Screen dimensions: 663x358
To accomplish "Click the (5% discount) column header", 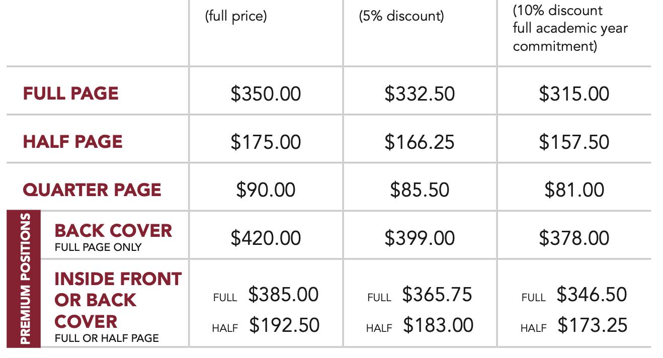I will coord(401,16).
